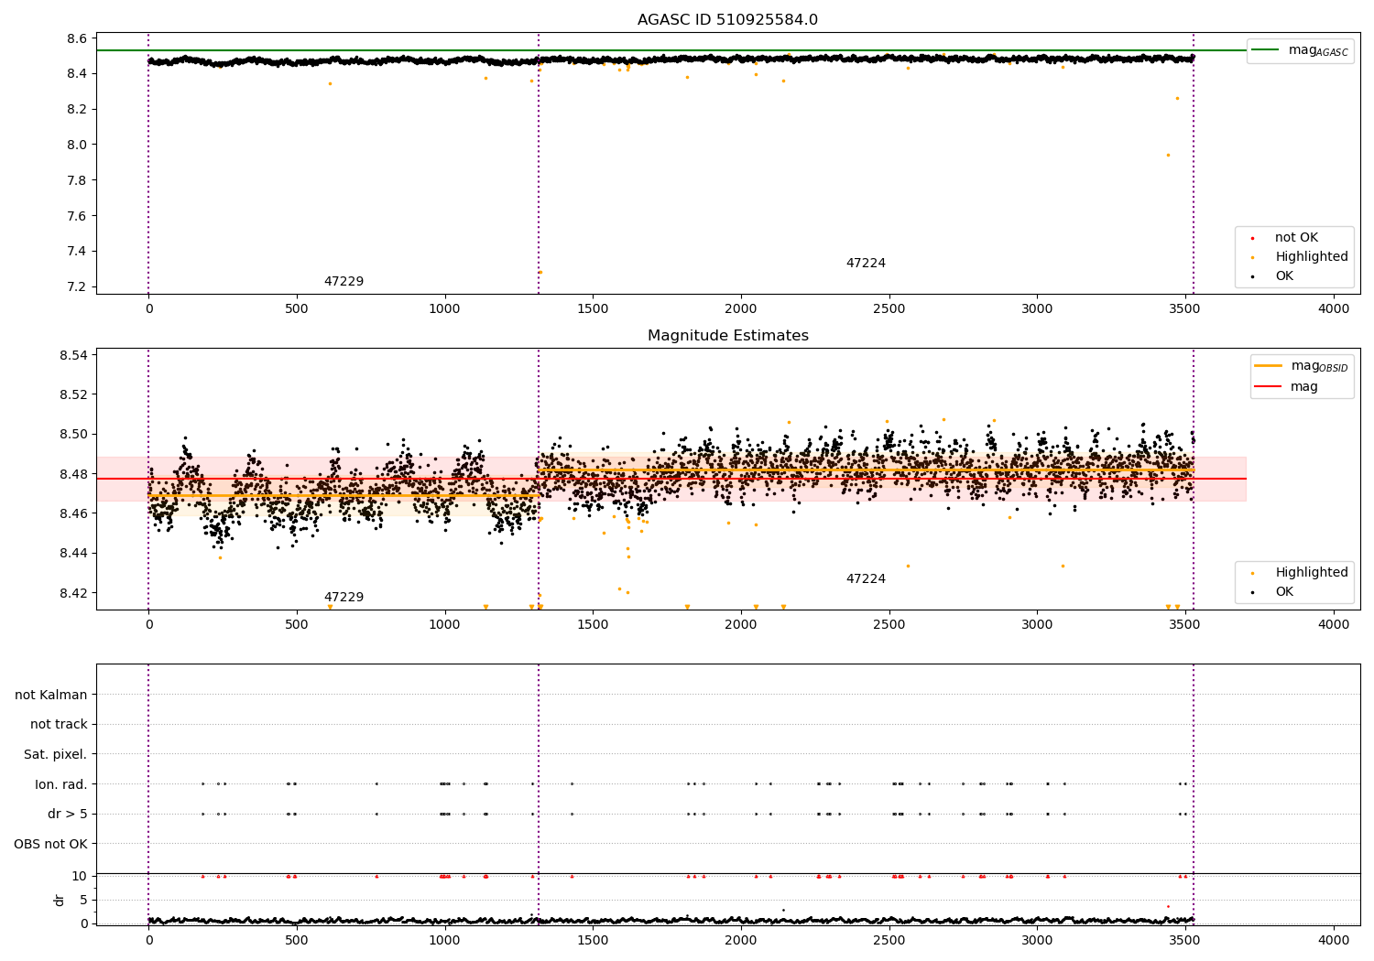This screenshot has height=961, width=1374.
Task: Click the 47224 annotation in Magnitude Estimates plot
Action: (x=866, y=579)
